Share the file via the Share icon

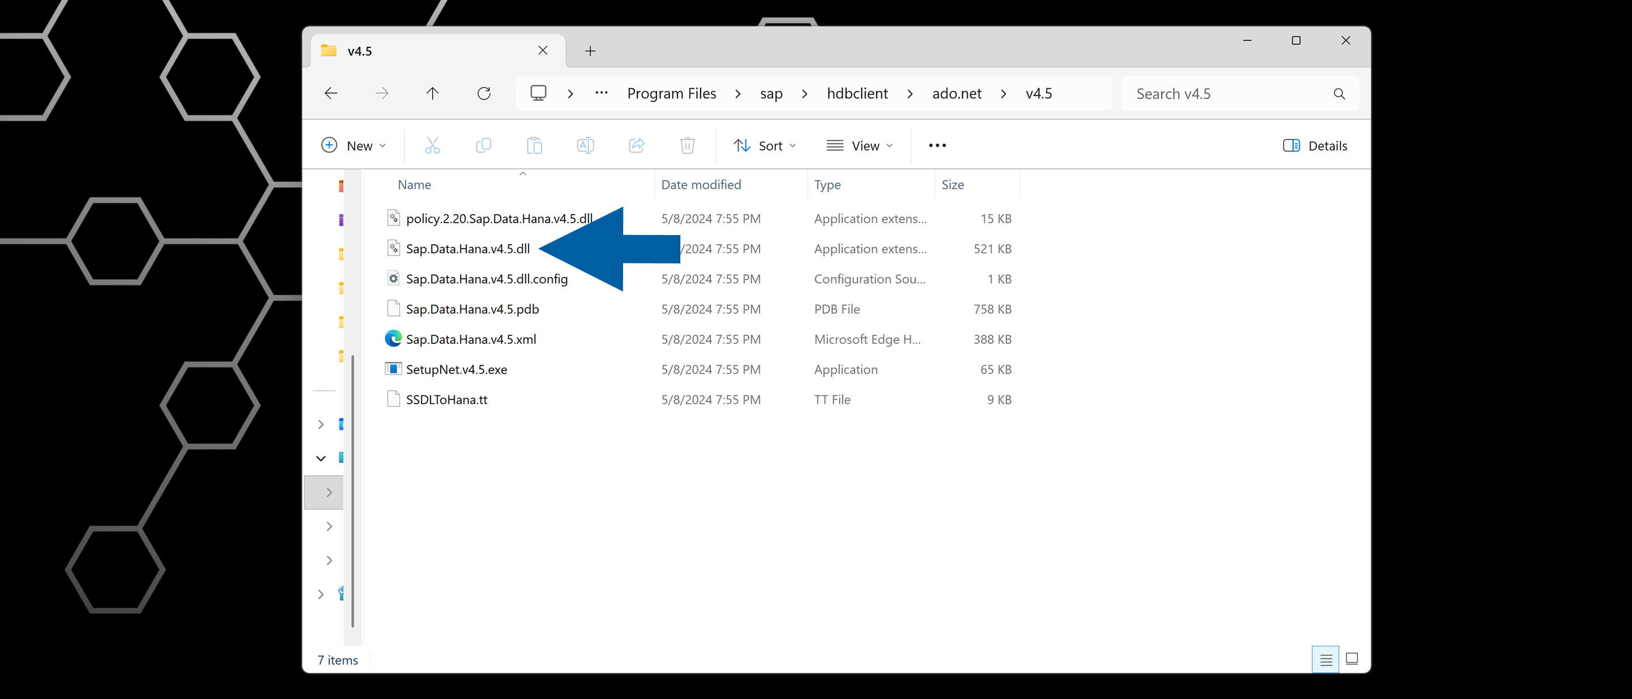637,145
